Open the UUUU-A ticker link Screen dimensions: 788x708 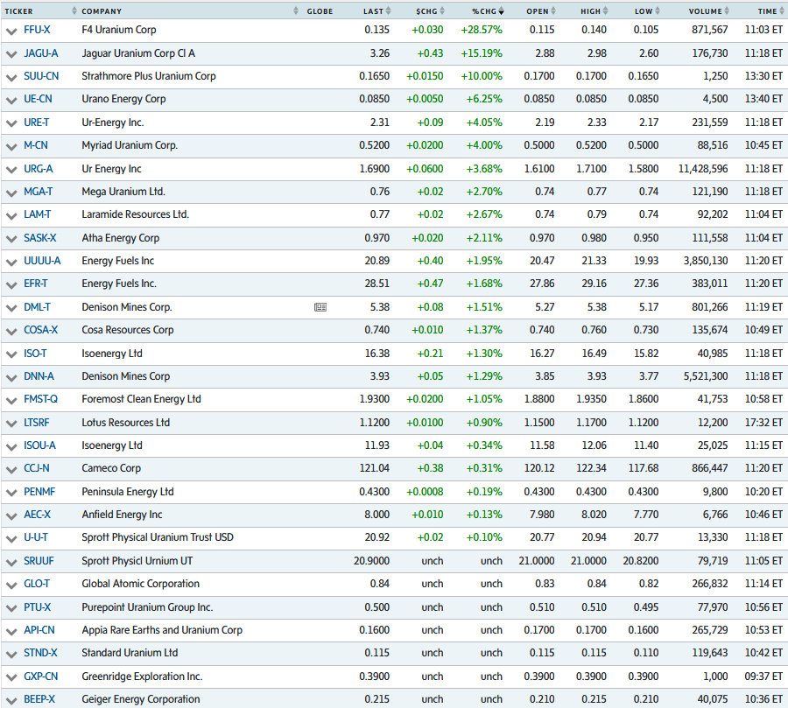(x=42, y=261)
